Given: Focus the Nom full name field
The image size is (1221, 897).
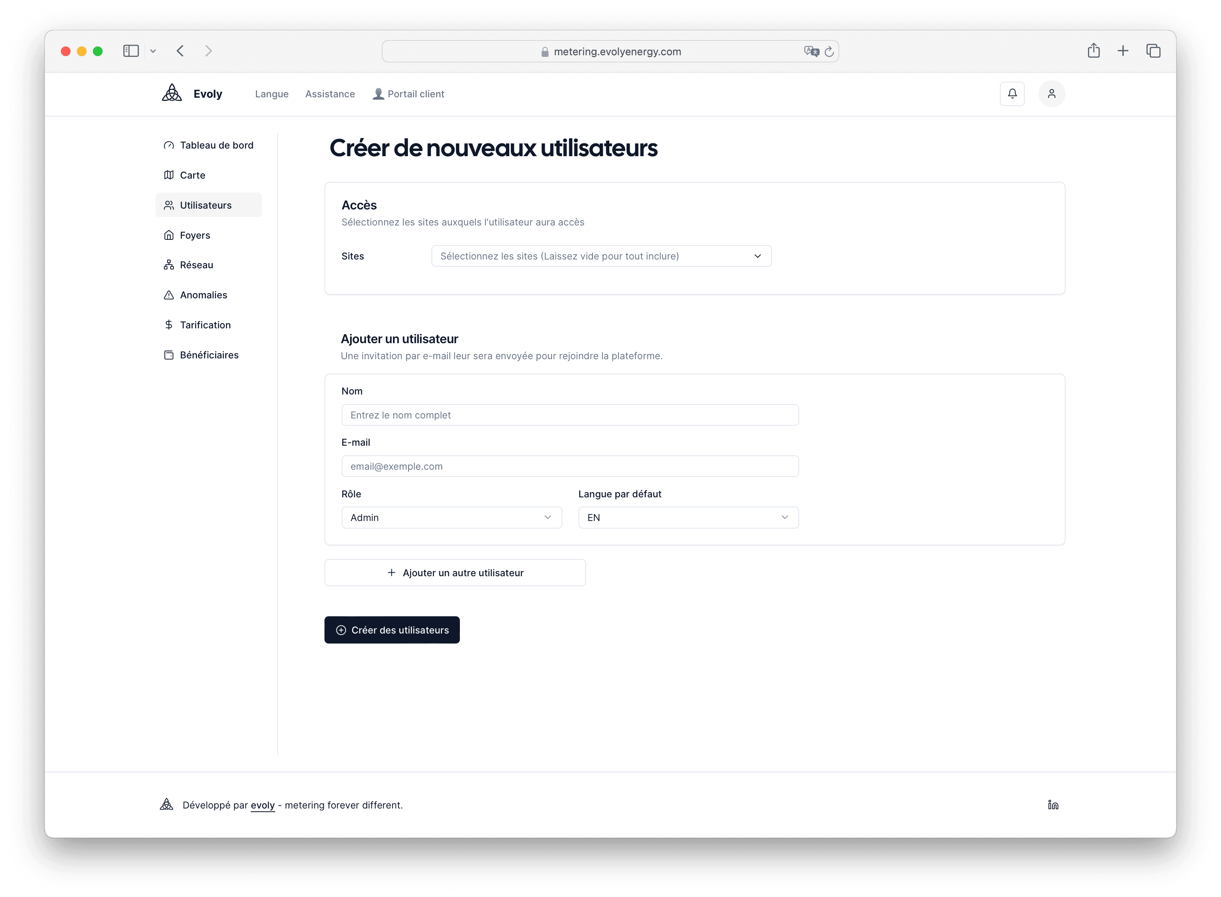Looking at the screenshot, I should pyautogui.click(x=570, y=415).
